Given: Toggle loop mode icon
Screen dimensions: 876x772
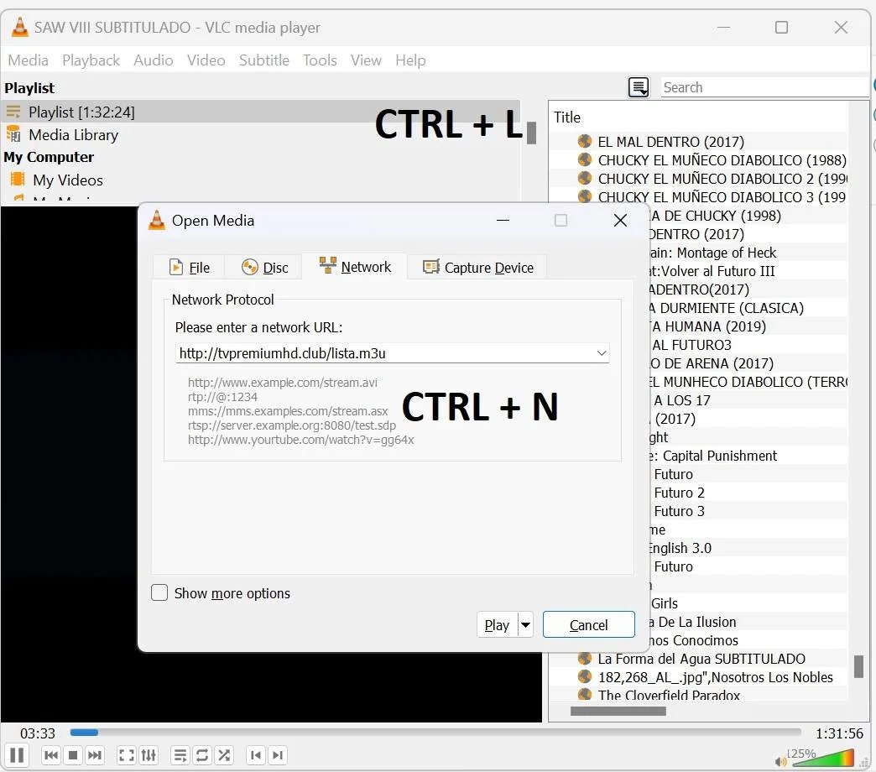Looking at the screenshot, I should [202, 755].
